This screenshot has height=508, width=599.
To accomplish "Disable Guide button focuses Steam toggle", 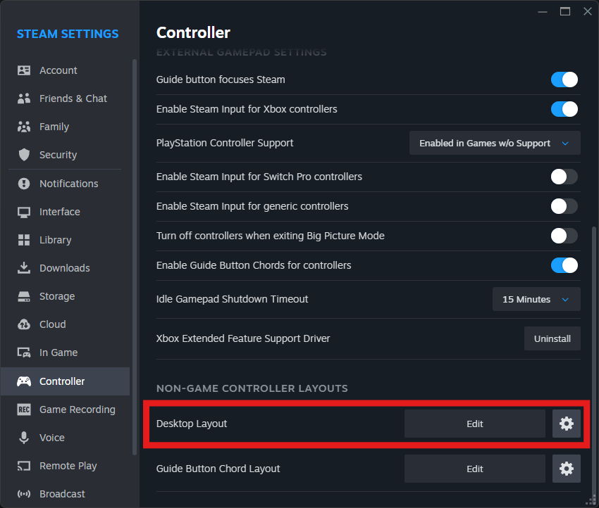I will (564, 80).
